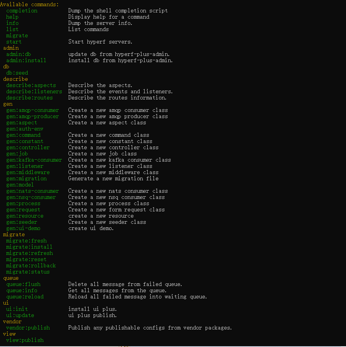Click 'Delete all message from failed queue.' text

(x=125, y=284)
